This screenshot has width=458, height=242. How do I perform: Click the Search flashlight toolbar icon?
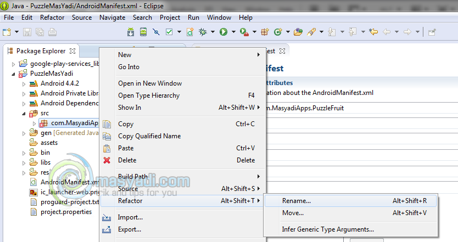311,32
